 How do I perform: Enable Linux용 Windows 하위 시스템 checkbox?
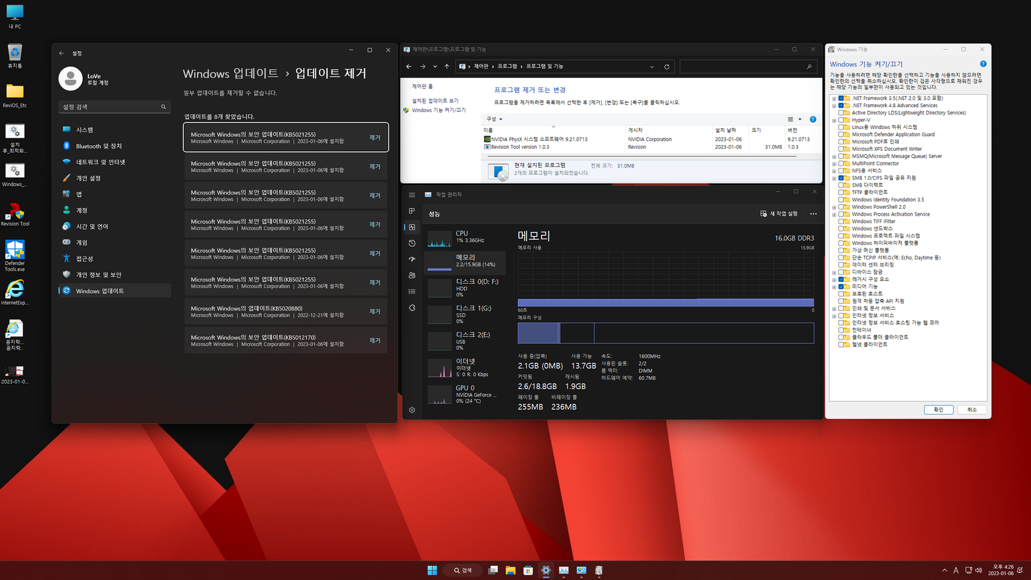[x=841, y=127]
